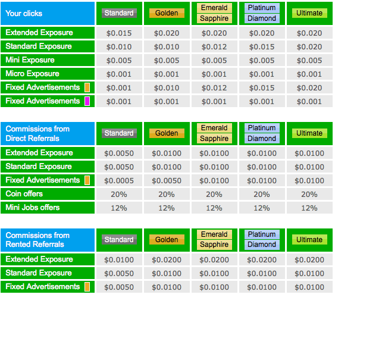The width and height of the screenshot is (382, 354).
Task: Click the Emerald 12% value in Mini Jobs offers row
Action: point(214,208)
